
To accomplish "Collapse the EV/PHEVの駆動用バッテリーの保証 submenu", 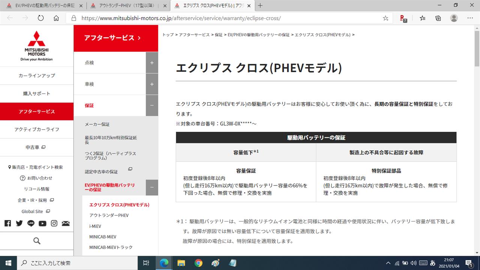I will pyautogui.click(x=152, y=187).
